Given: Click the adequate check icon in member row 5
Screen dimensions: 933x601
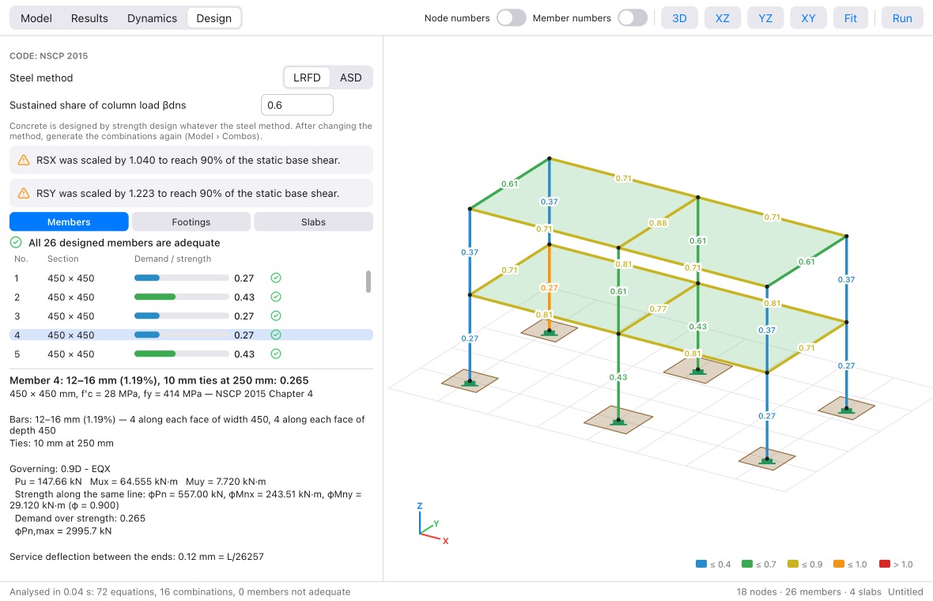Looking at the screenshot, I should pyautogui.click(x=276, y=354).
